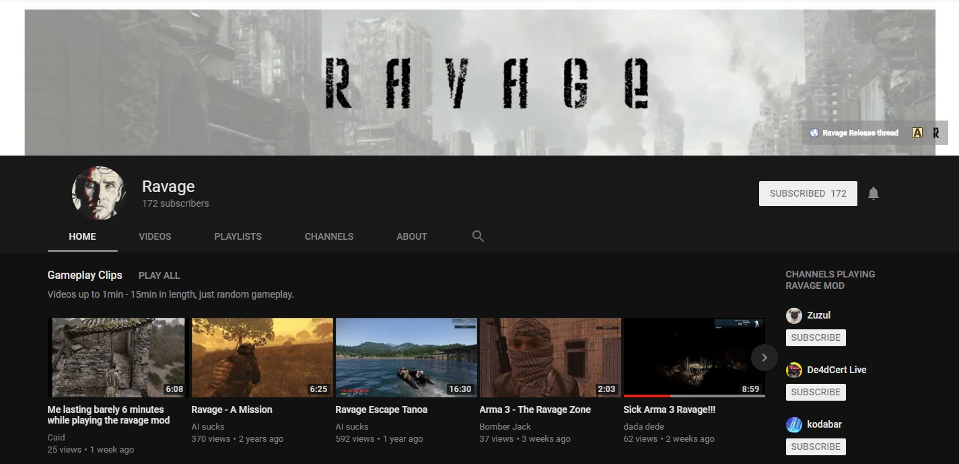Click the globe icon beside Ravage Release thread

(814, 133)
